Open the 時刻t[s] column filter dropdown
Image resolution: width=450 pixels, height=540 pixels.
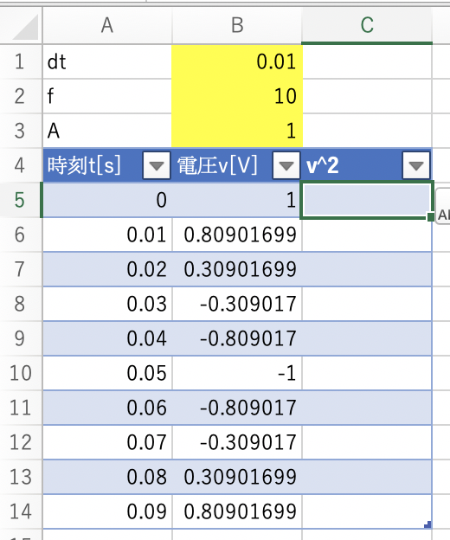coord(157,165)
